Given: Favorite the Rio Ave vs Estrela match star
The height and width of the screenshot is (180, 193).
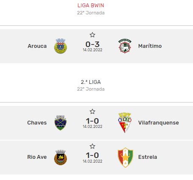Looking at the screenshot, I should click(92, 146).
